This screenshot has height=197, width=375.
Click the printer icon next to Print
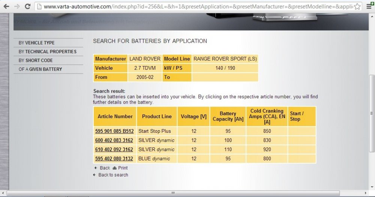pyautogui.click(x=114, y=168)
